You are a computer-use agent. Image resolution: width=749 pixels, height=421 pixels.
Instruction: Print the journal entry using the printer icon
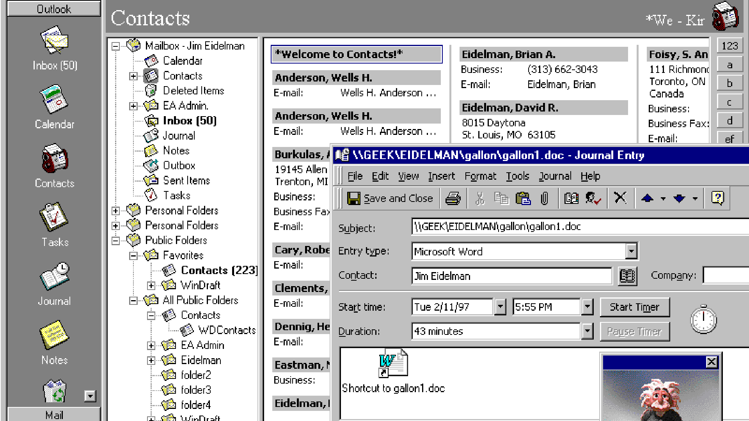click(453, 198)
